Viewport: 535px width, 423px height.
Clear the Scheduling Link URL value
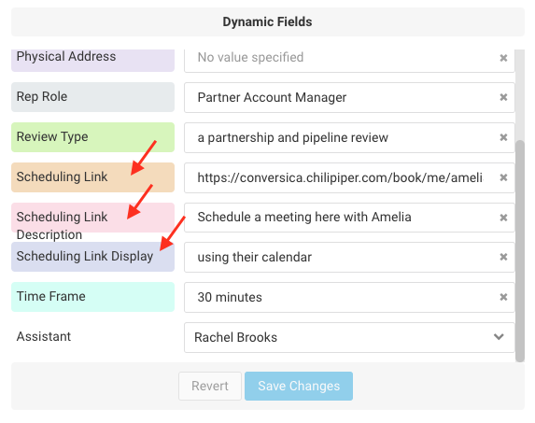[x=503, y=177]
